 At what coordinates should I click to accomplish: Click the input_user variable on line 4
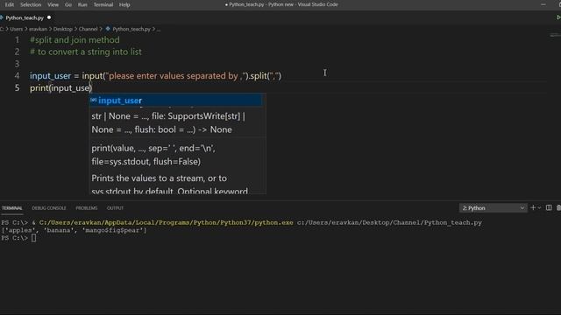click(51, 76)
